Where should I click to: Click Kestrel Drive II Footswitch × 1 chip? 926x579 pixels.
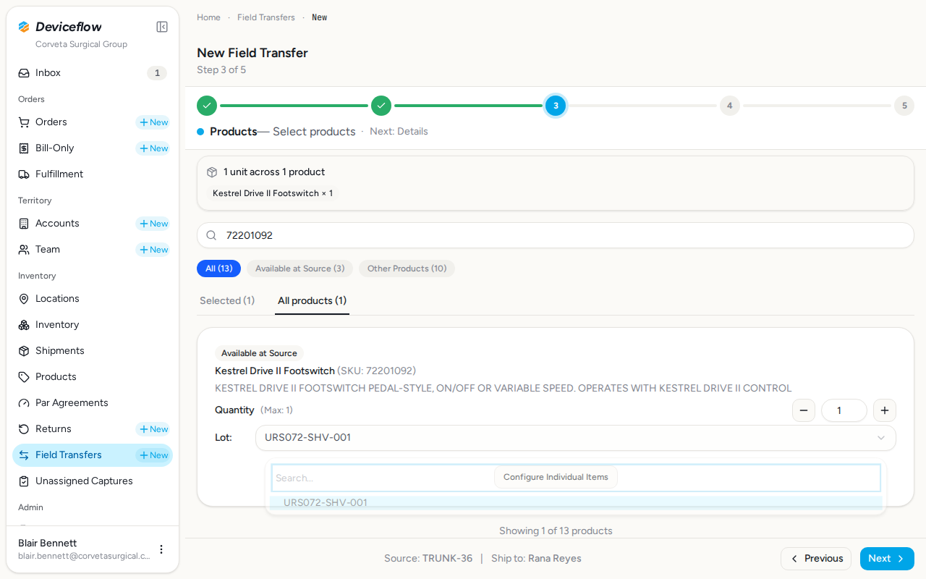(273, 193)
